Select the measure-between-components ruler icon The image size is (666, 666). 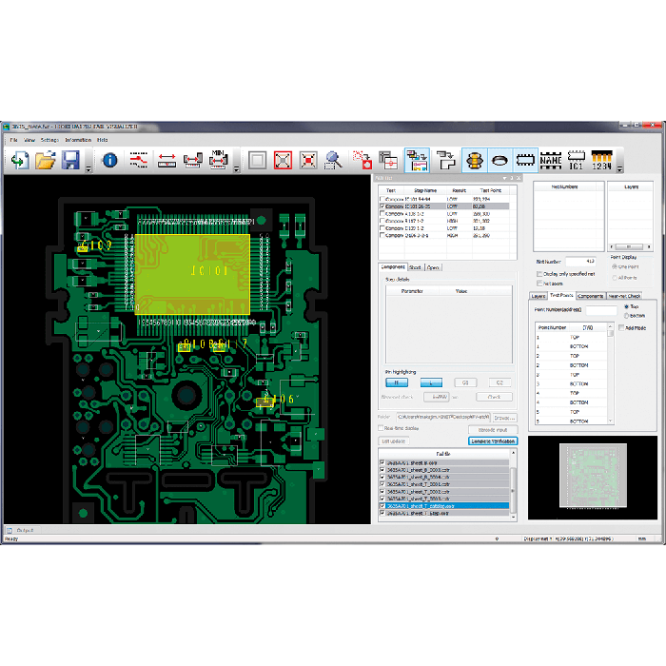click(x=192, y=160)
